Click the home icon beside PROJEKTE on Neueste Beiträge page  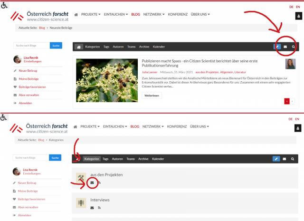[x=76, y=15]
